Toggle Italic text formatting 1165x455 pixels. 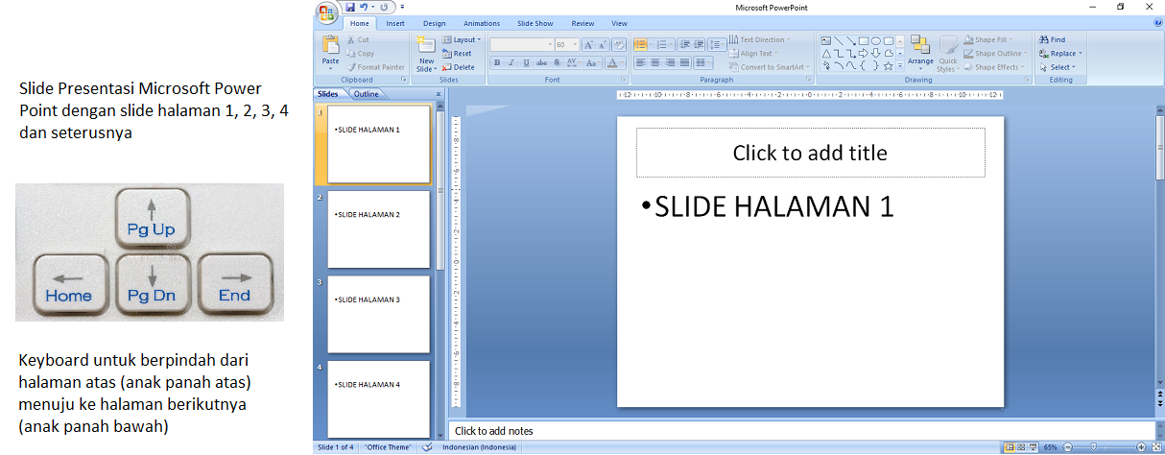pyautogui.click(x=511, y=63)
